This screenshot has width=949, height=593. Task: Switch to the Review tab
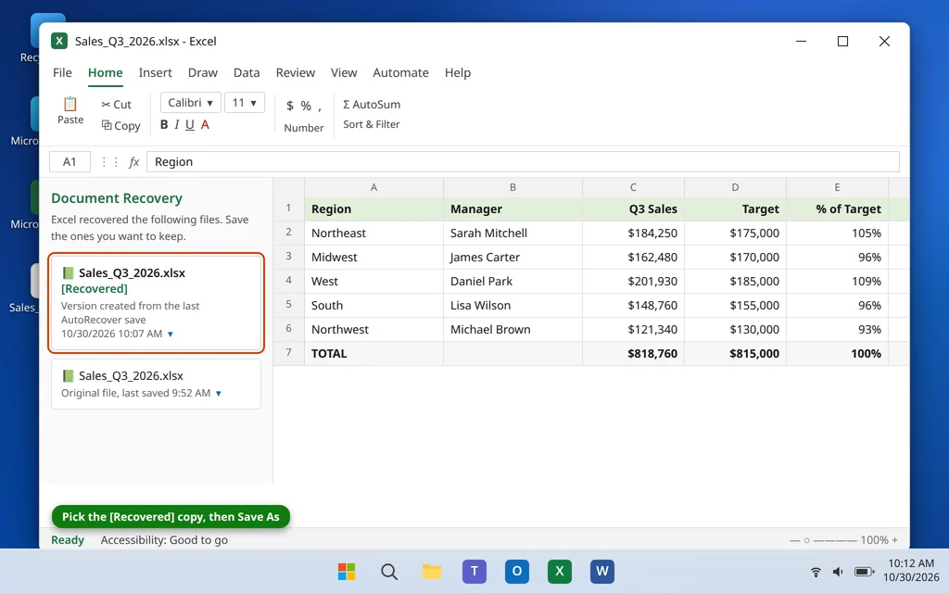(x=296, y=72)
